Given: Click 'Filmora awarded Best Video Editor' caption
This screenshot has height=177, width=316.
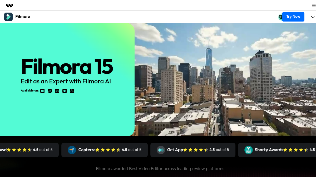Looking at the screenshot, I should pos(160,169).
